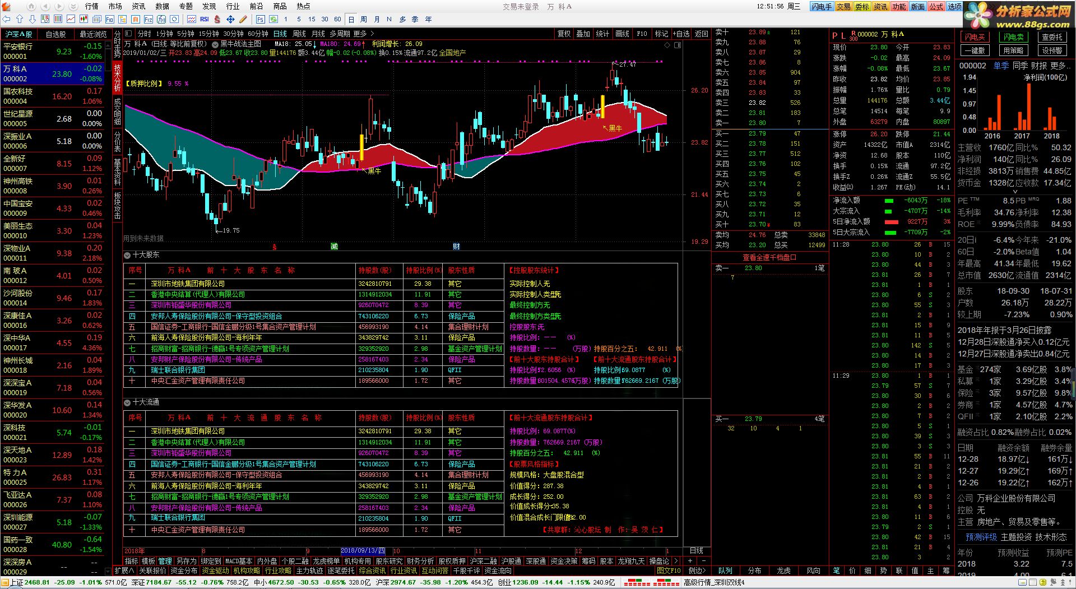Click the 2018/09/13 timeline date marker
Image resolution: width=1076 pixels, height=589 pixels.
pos(363,551)
